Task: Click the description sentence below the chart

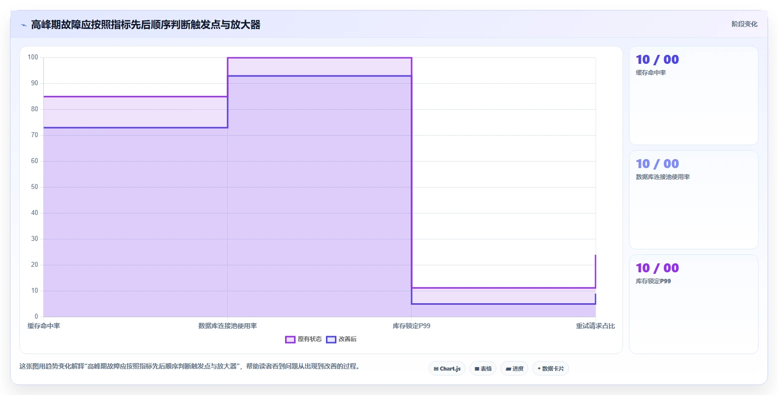Action: pyautogui.click(x=189, y=366)
